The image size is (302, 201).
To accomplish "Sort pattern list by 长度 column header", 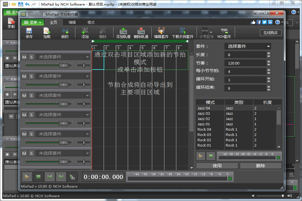I will (267, 102).
